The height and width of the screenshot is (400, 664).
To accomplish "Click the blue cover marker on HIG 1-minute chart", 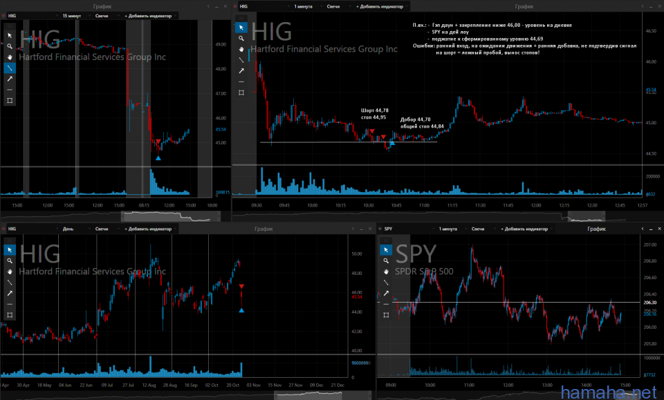I will click(x=392, y=143).
